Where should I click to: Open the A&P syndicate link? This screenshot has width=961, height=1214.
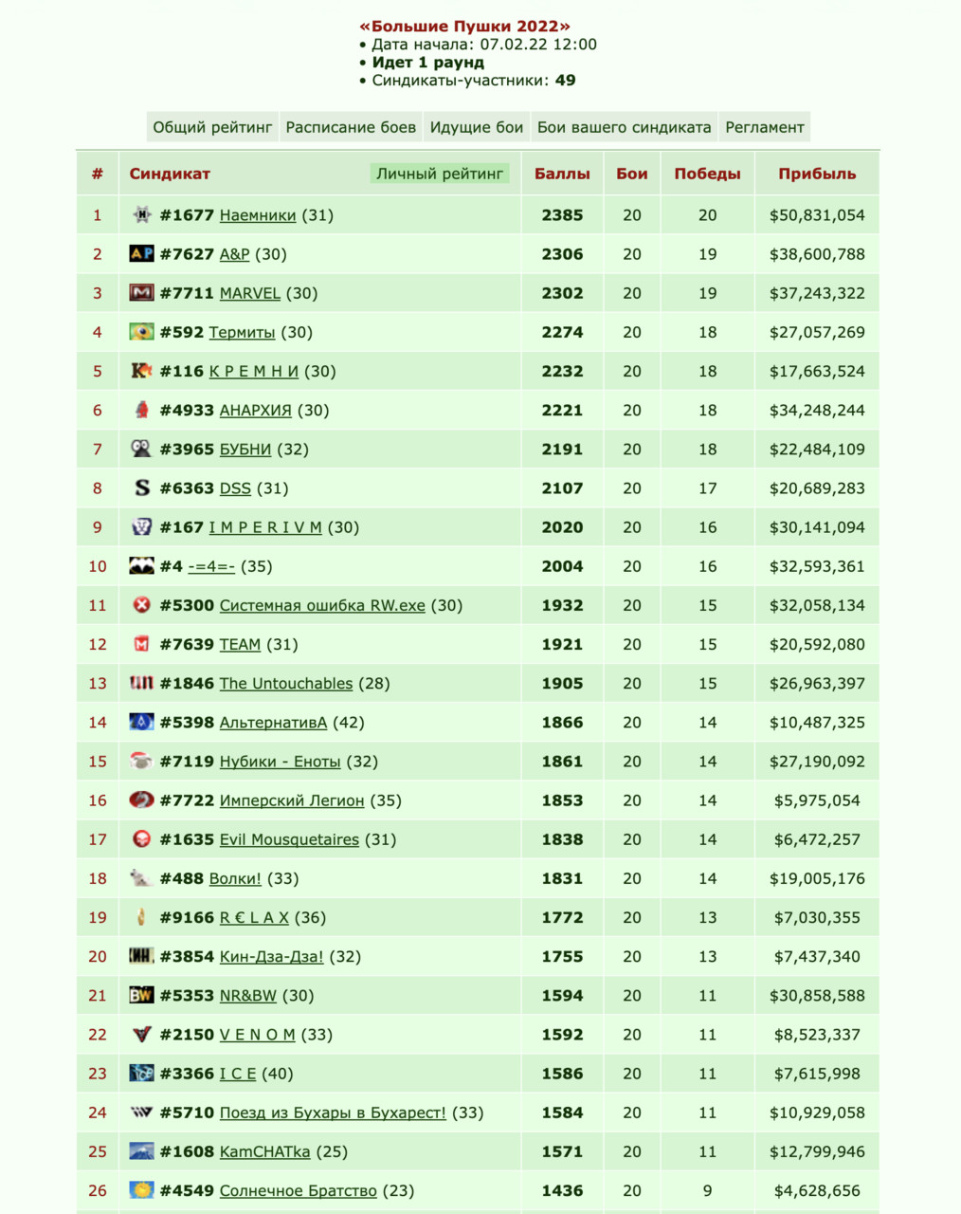[235, 254]
